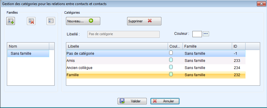This screenshot has width=267, height=108.
Task: Click the delete family icon
Action: [31, 21]
